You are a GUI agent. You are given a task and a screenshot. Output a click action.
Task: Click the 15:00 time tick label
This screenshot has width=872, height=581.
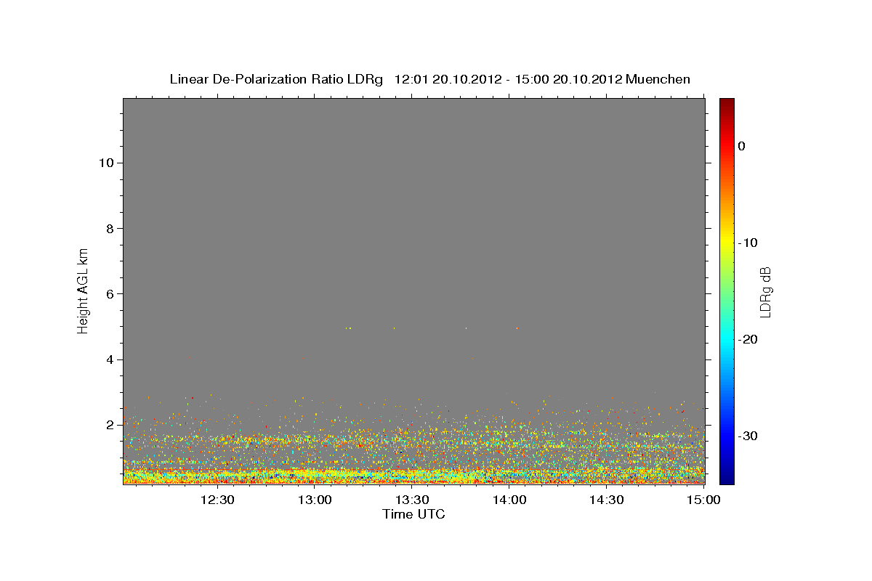(x=703, y=500)
